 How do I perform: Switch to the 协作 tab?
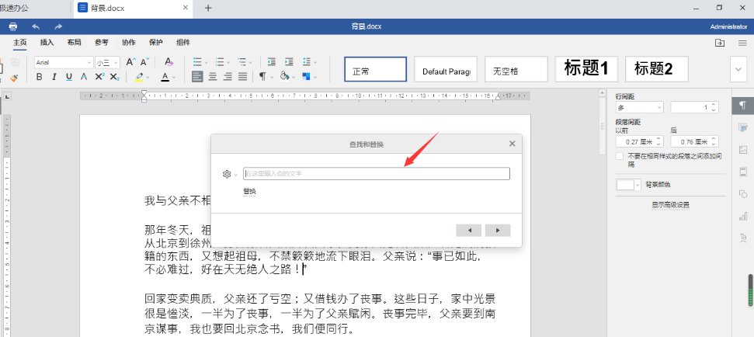(129, 42)
